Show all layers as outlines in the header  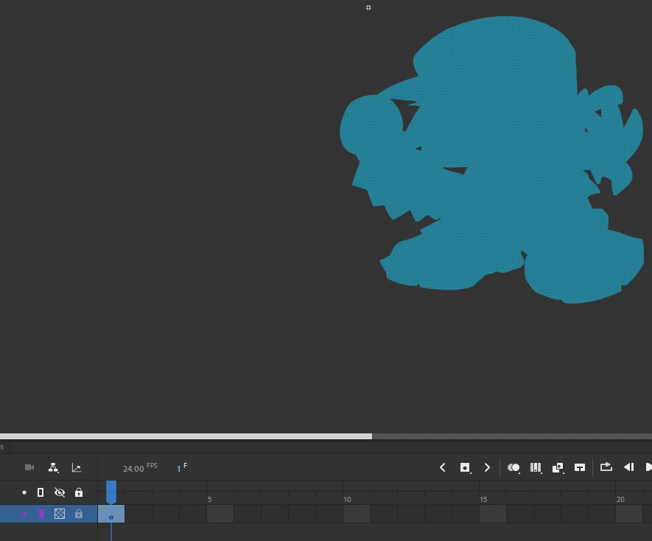pos(41,492)
